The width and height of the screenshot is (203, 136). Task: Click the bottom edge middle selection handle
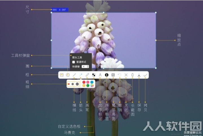point(104,68)
